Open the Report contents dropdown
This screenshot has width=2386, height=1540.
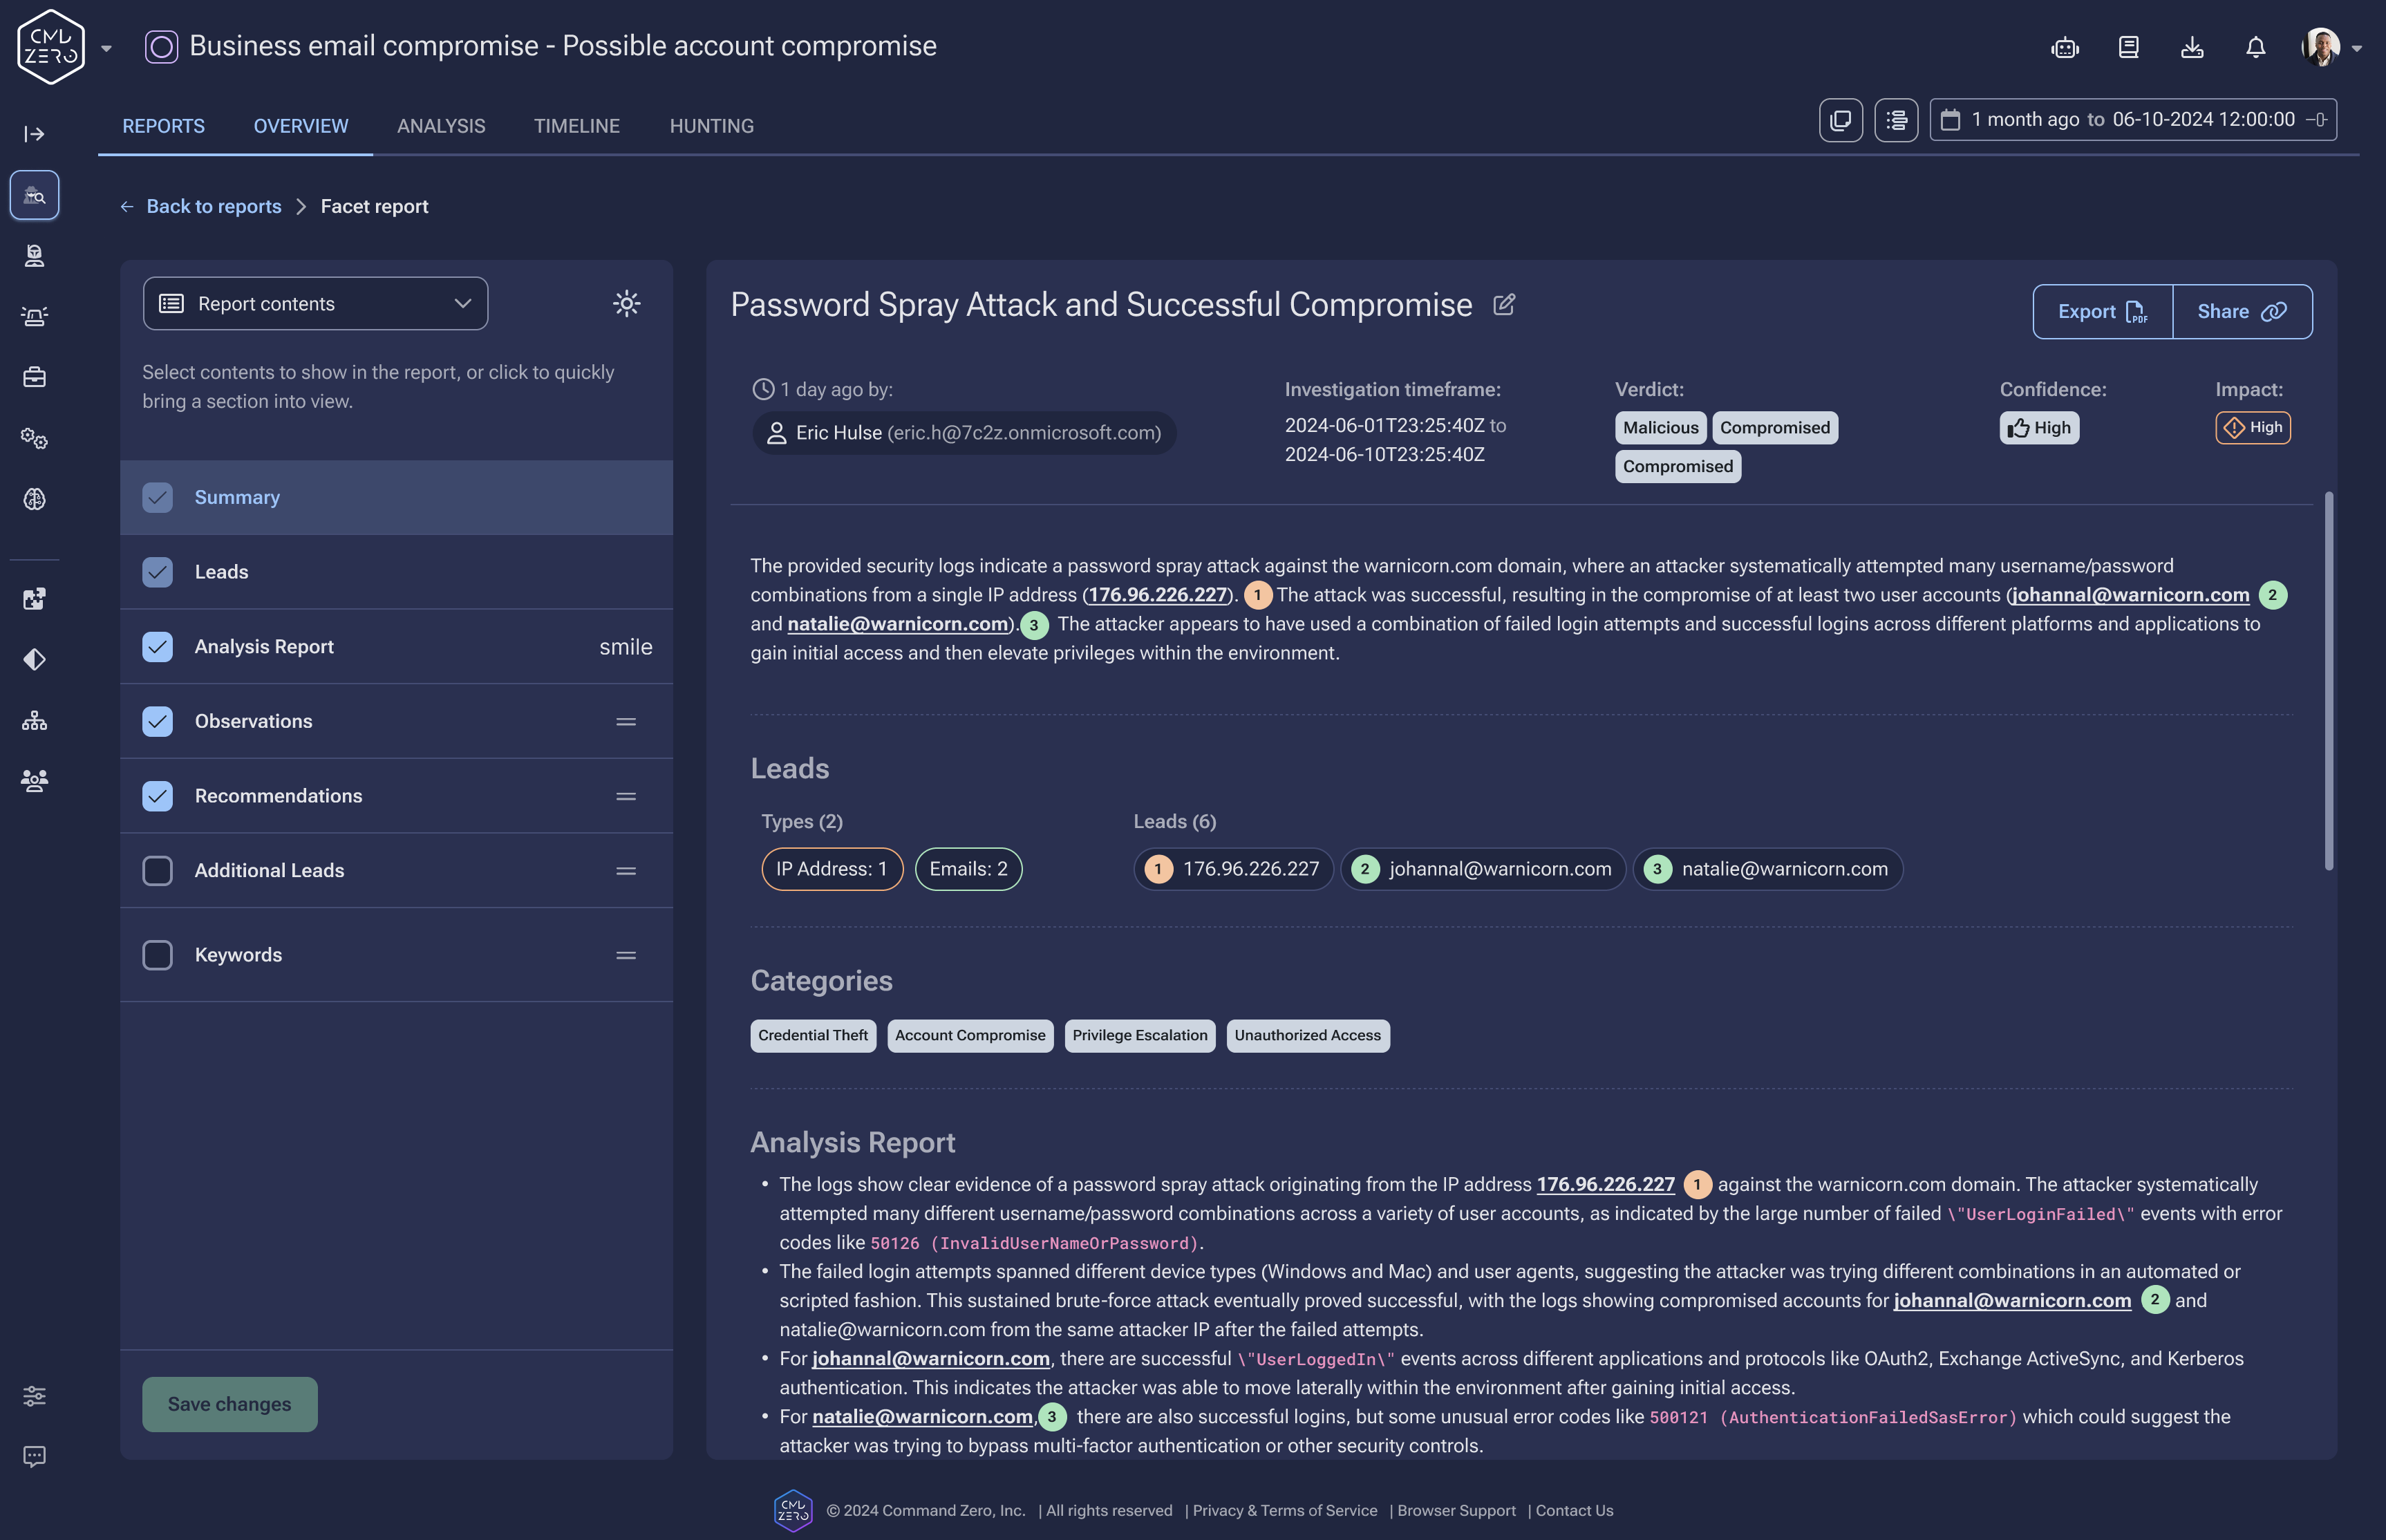coord(315,303)
